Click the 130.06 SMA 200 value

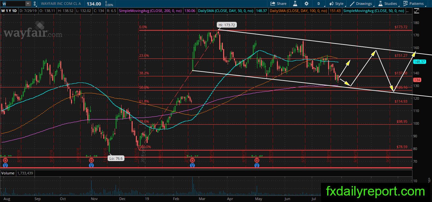pyautogui.click(x=189, y=11)
